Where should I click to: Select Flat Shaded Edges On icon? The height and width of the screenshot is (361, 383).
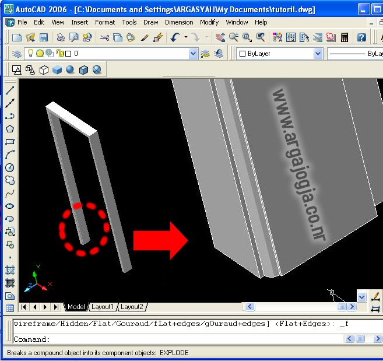pyautogui.click(x=83, y=70)
